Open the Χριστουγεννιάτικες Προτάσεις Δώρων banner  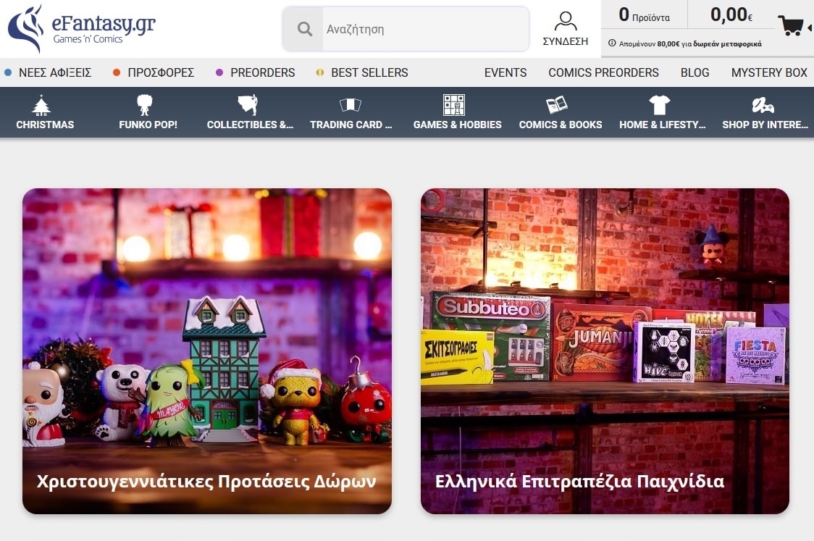coord(207,351)
